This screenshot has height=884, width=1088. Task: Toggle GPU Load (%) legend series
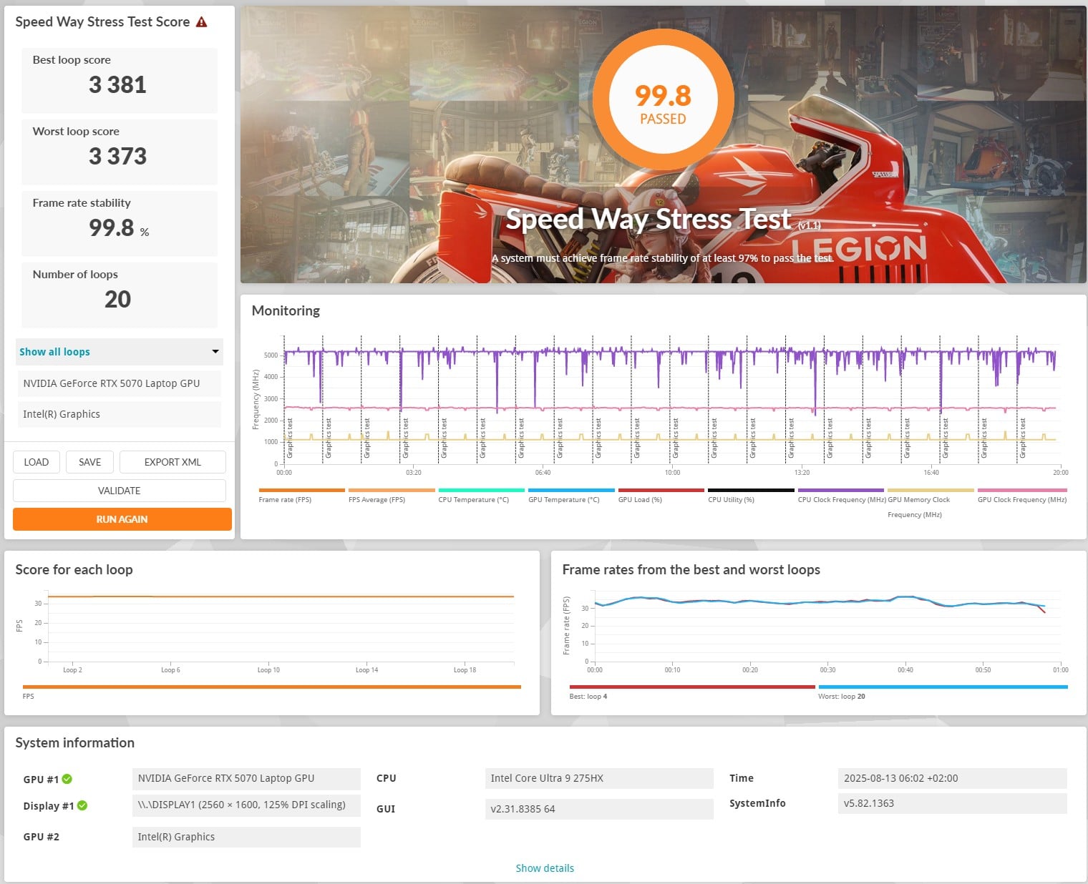coord(661,496)
